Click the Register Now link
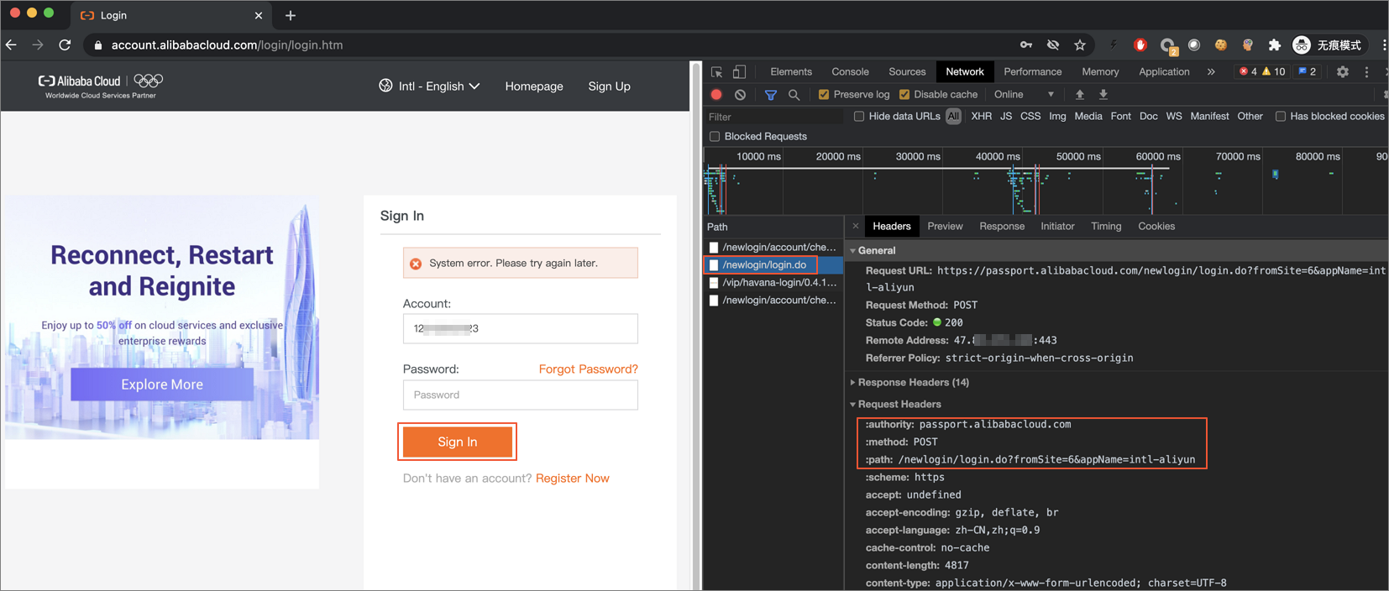This screenshot has width=1389, height=591. 573,479
